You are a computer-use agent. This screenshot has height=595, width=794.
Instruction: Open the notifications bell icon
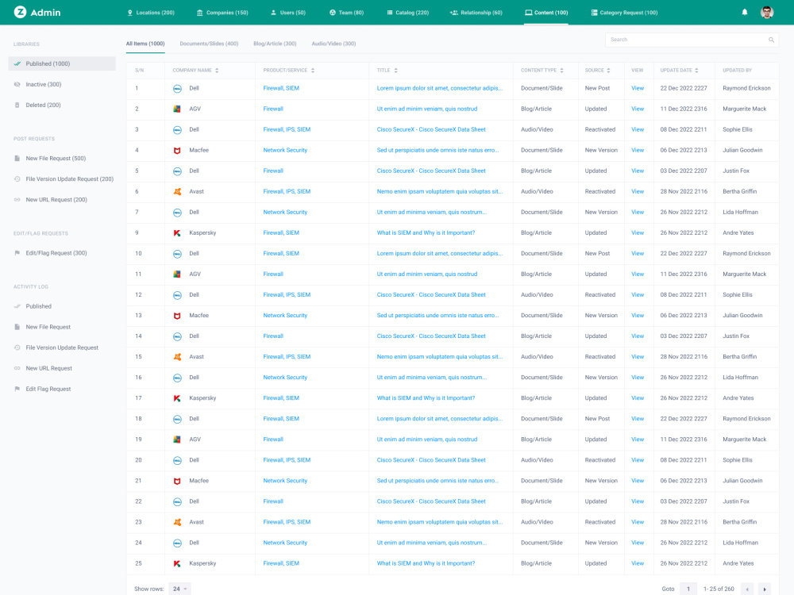click(745, 12)
